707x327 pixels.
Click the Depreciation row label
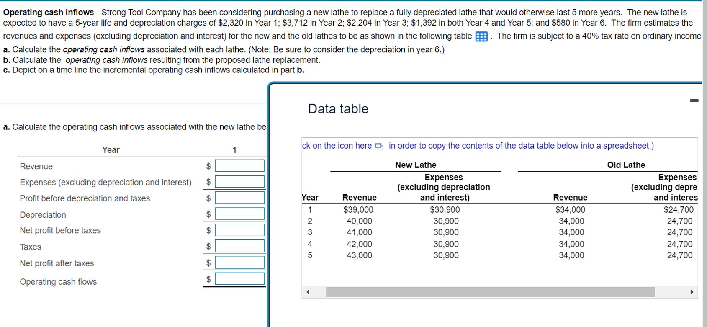[43, 215]
